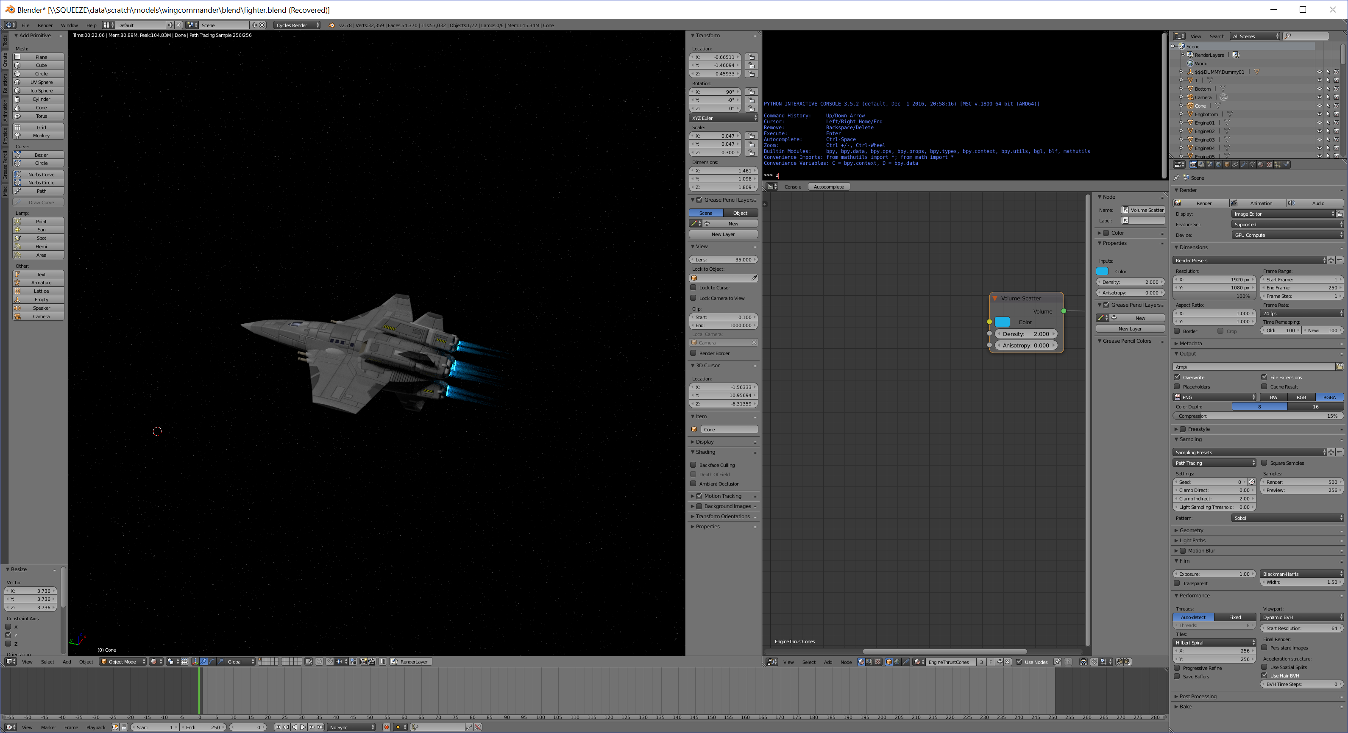Add a Monkey mesh primitive
This screenshot has width=1348, height=733.
[41, 136]
